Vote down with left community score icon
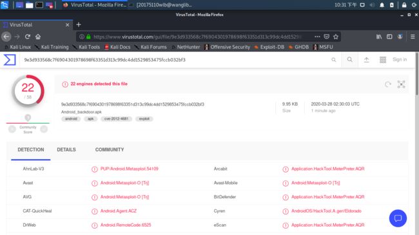 (x=12, y=129)
